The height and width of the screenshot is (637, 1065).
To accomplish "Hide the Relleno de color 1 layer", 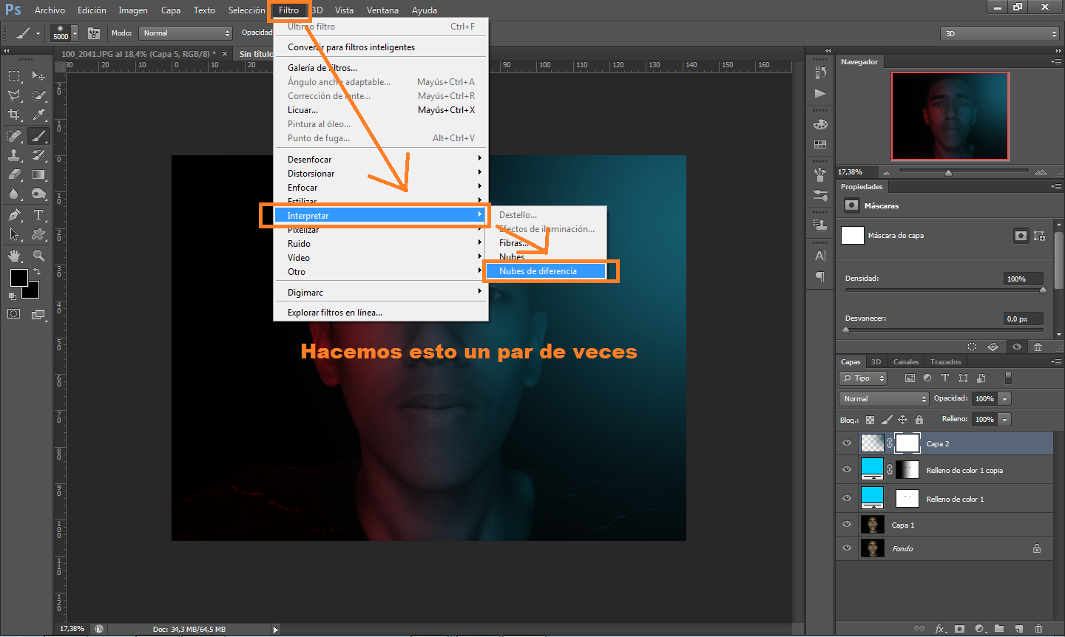I will (x=847, y=499).
